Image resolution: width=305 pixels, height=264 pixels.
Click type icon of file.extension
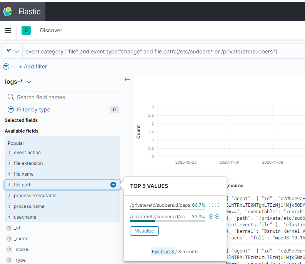pos(9,163)
